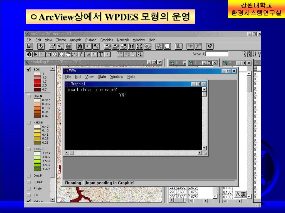Select the Hot Link lightning tool

point(81,54)
